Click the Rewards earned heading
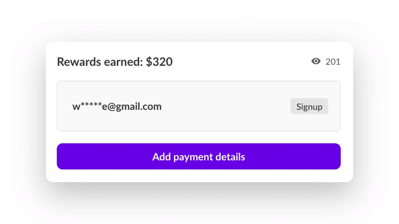 [x=115, y=61]
